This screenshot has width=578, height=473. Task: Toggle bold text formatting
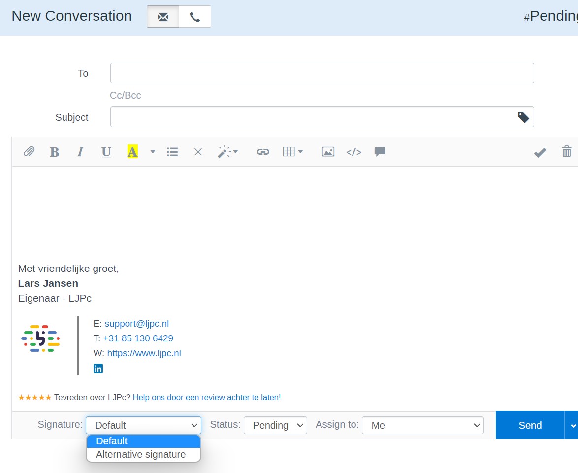click(54, 152)
